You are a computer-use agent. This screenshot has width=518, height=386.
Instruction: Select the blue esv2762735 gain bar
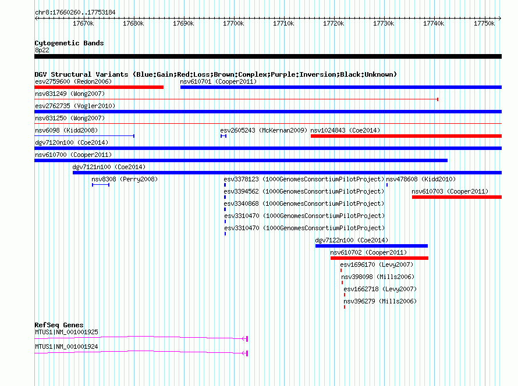[268, 112]
